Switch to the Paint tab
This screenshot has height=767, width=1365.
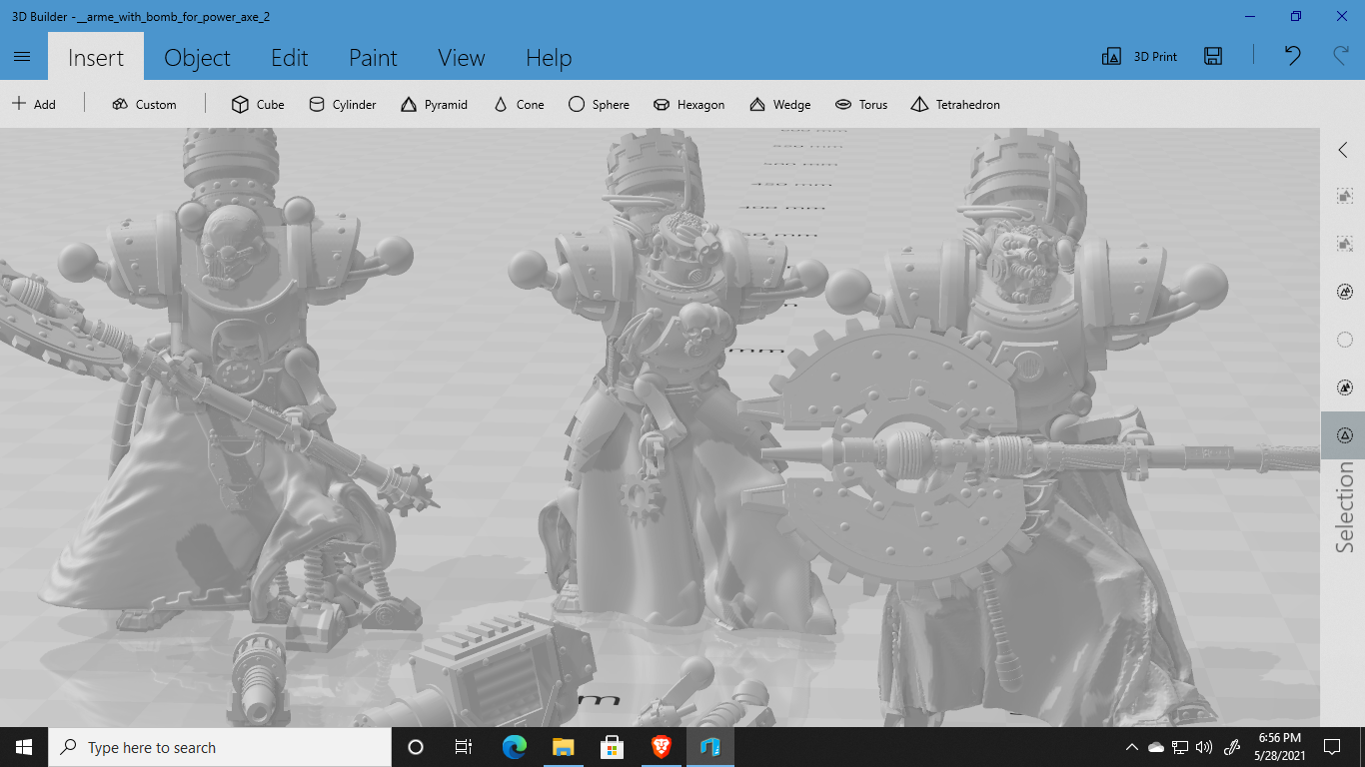click(373, 58)
